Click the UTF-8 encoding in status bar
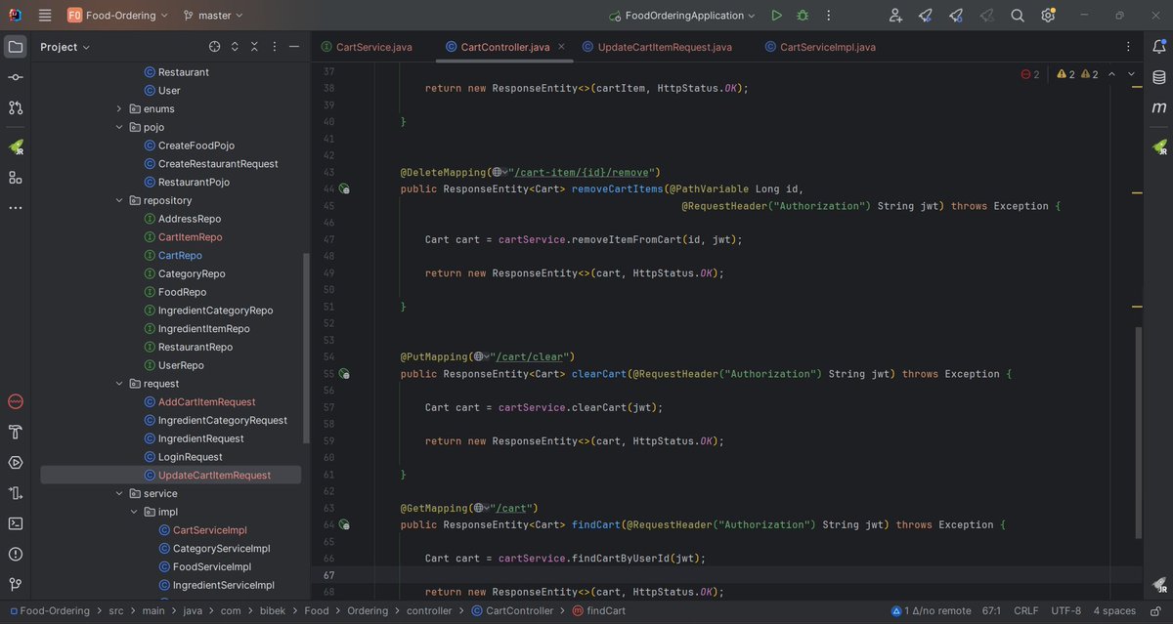The image size is (1173, 624). tap(1067, 611)
